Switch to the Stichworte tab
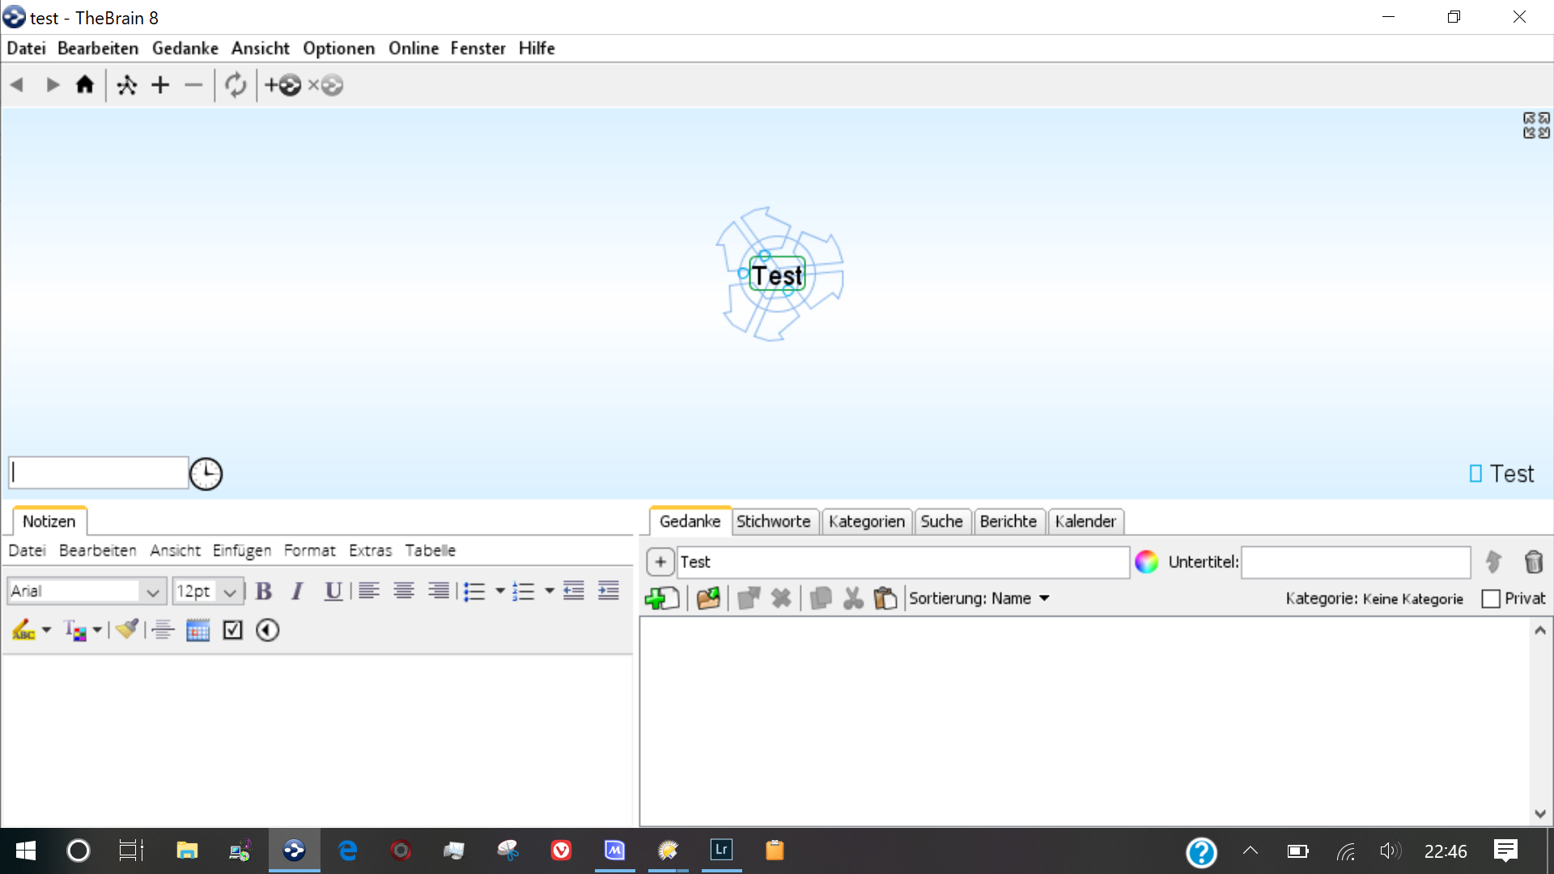 (x=773, y=522)
